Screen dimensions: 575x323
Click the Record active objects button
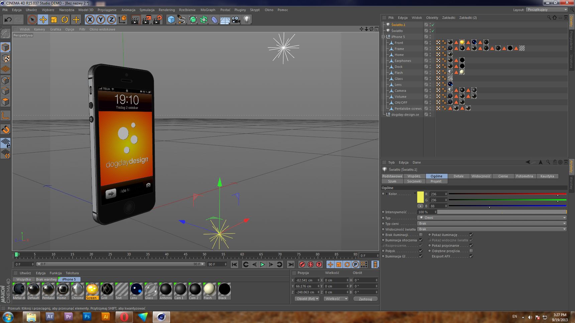[302, 264]
